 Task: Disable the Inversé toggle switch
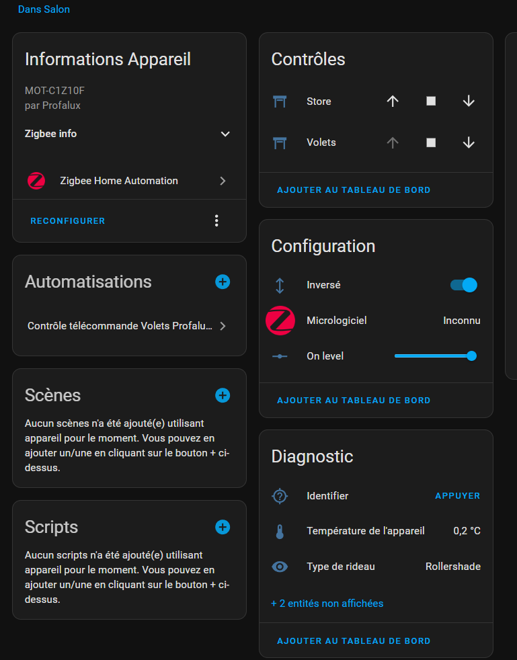(464, 285)
